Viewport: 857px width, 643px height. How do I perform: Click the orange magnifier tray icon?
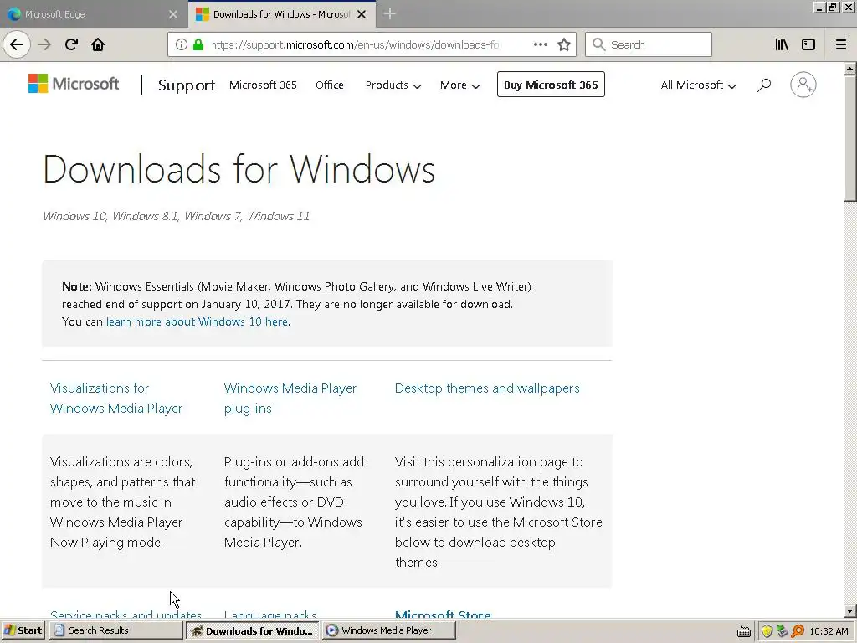(x=798, y=631)
